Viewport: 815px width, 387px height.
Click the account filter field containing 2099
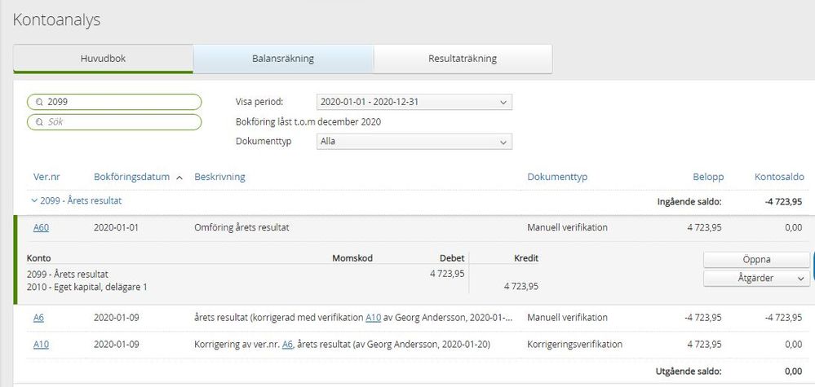click(x=114, y=102)
